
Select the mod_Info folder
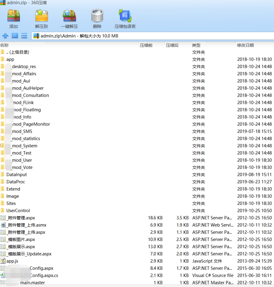coord(23,117)
